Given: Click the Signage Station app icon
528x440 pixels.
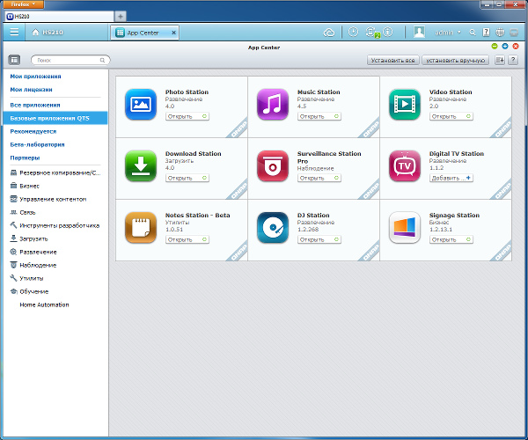Looking at the screenshot, I should coord(405,228).
